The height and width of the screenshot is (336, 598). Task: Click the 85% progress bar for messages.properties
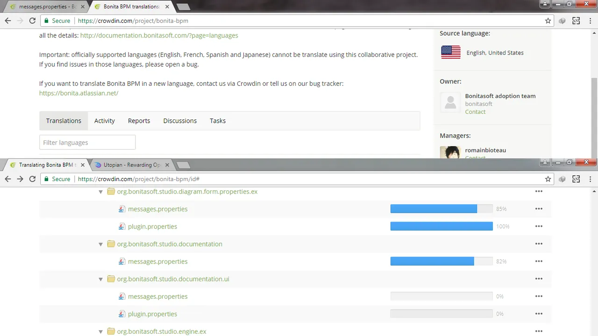(441, 209)
